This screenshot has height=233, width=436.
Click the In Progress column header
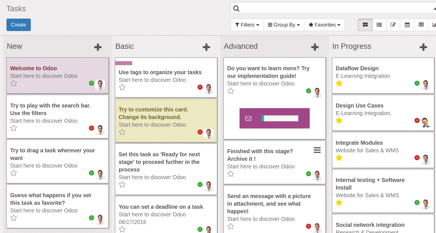click(352, 46)
